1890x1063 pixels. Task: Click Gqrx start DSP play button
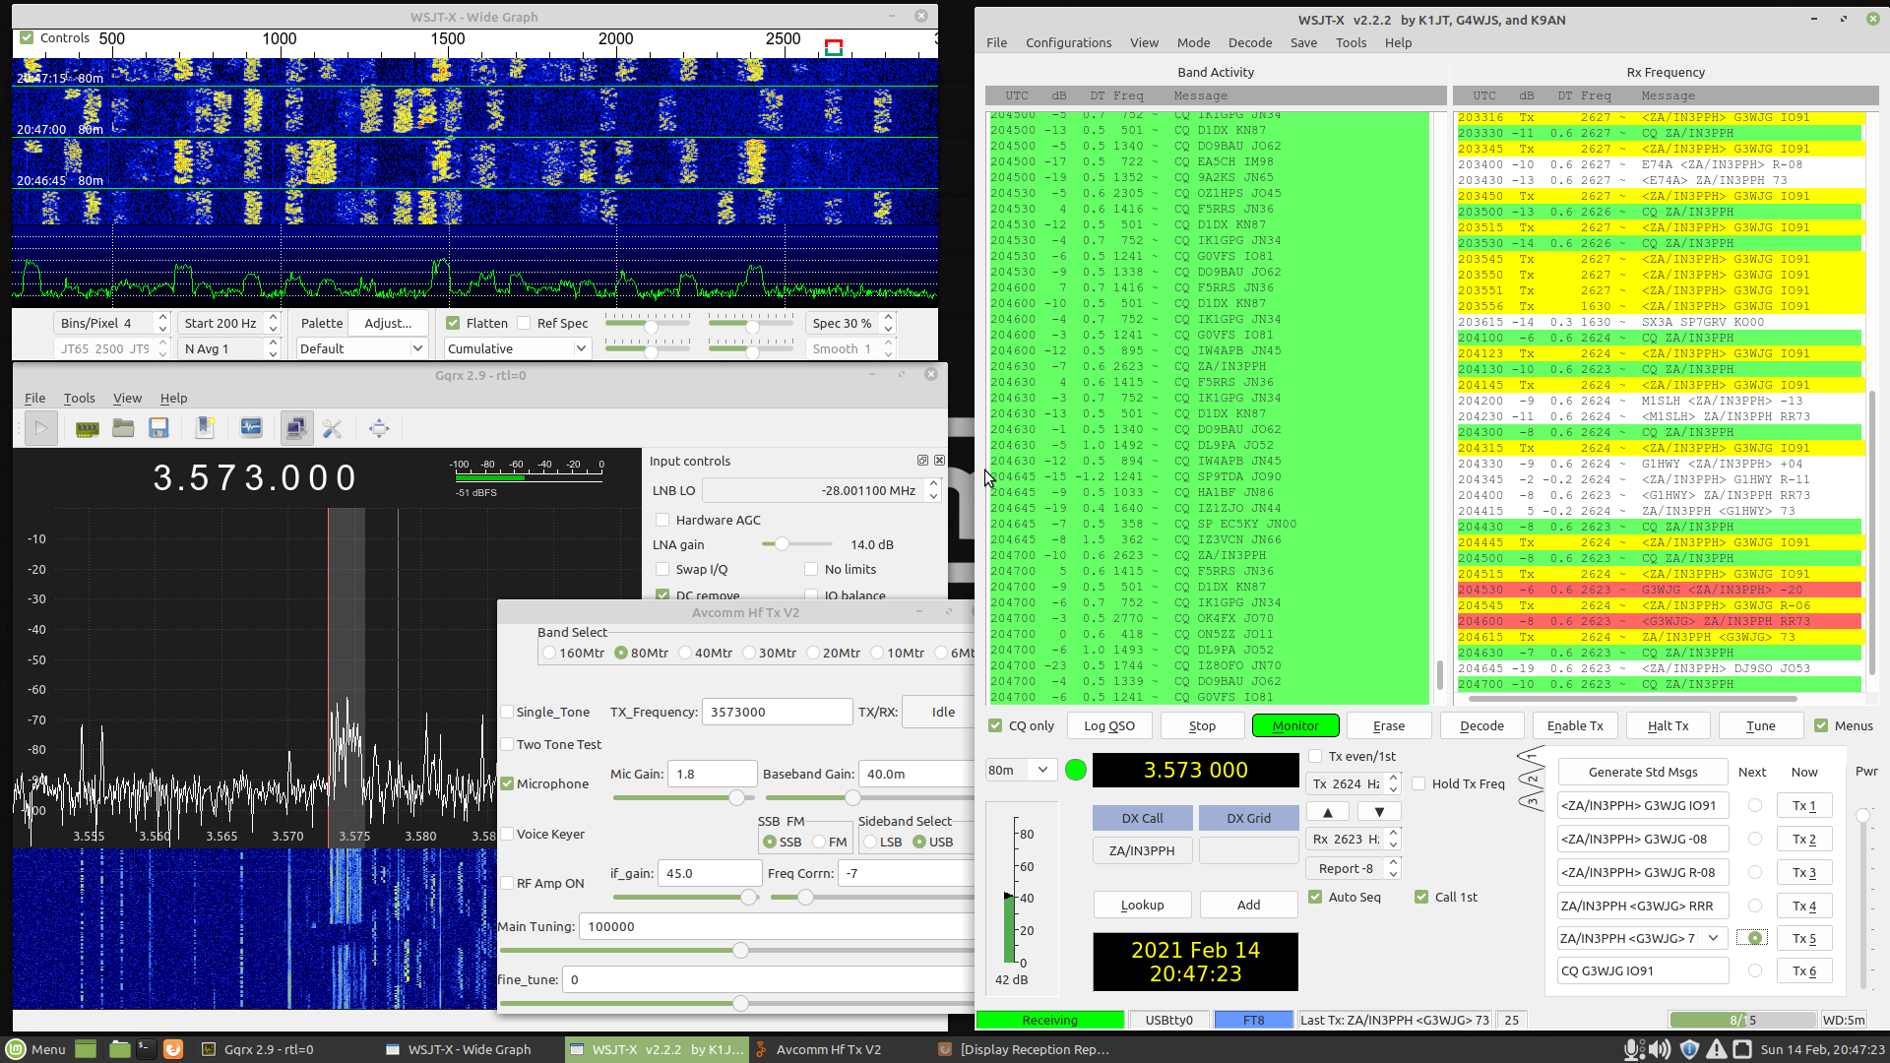coord(40,428)
